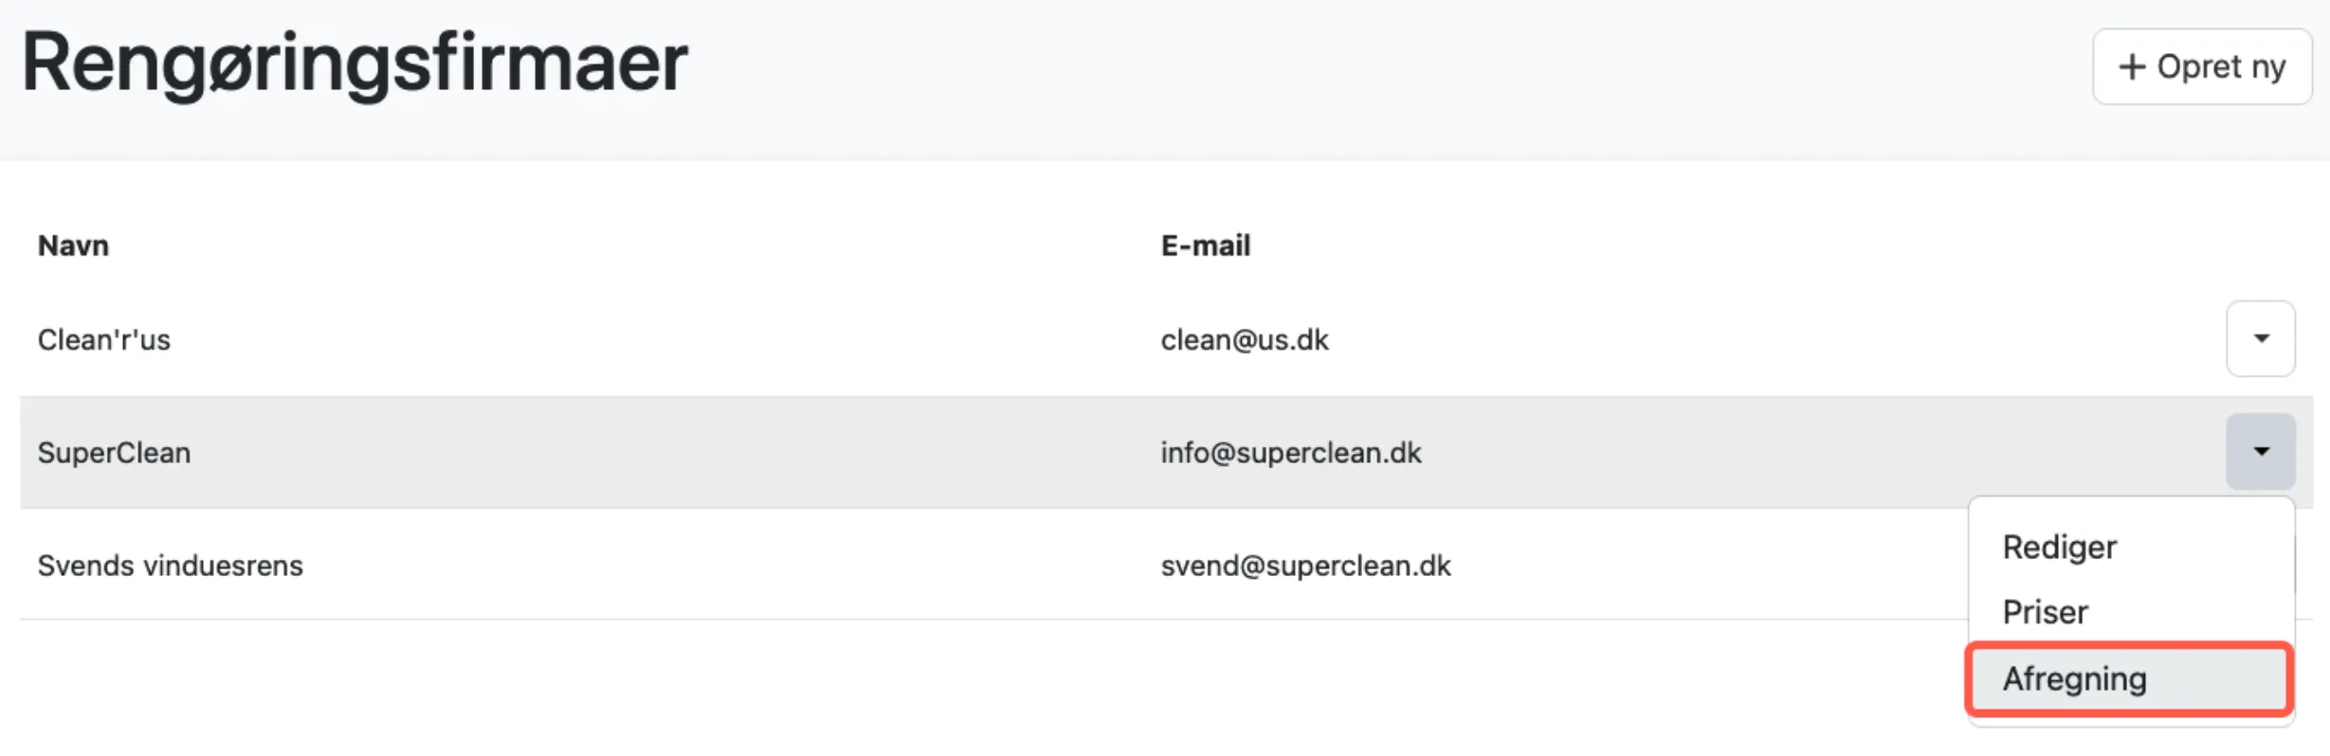Click the plus icon beside Opret ny
Screen dimensions: 2330x756
[2132, 67]
